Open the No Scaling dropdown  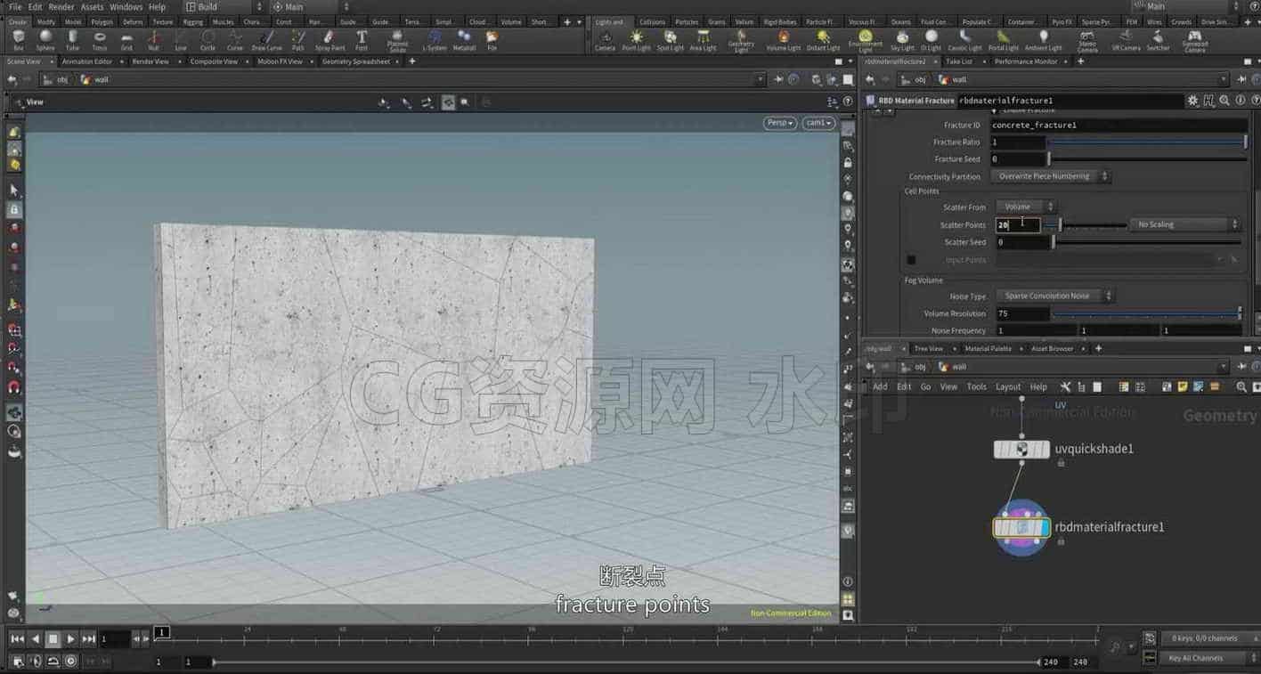click(1184, 224)
